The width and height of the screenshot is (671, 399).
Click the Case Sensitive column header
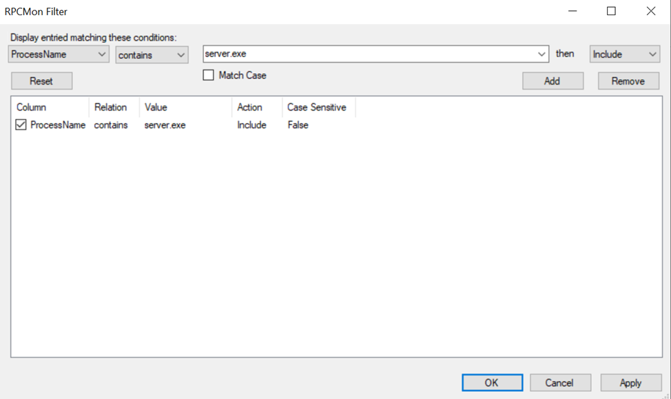[x=318, y=107]
